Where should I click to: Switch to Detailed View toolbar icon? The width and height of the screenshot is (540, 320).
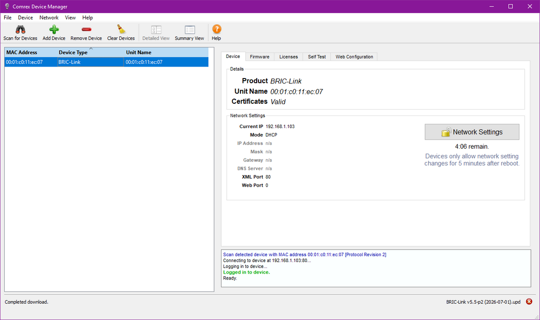(x=156, y=30)
